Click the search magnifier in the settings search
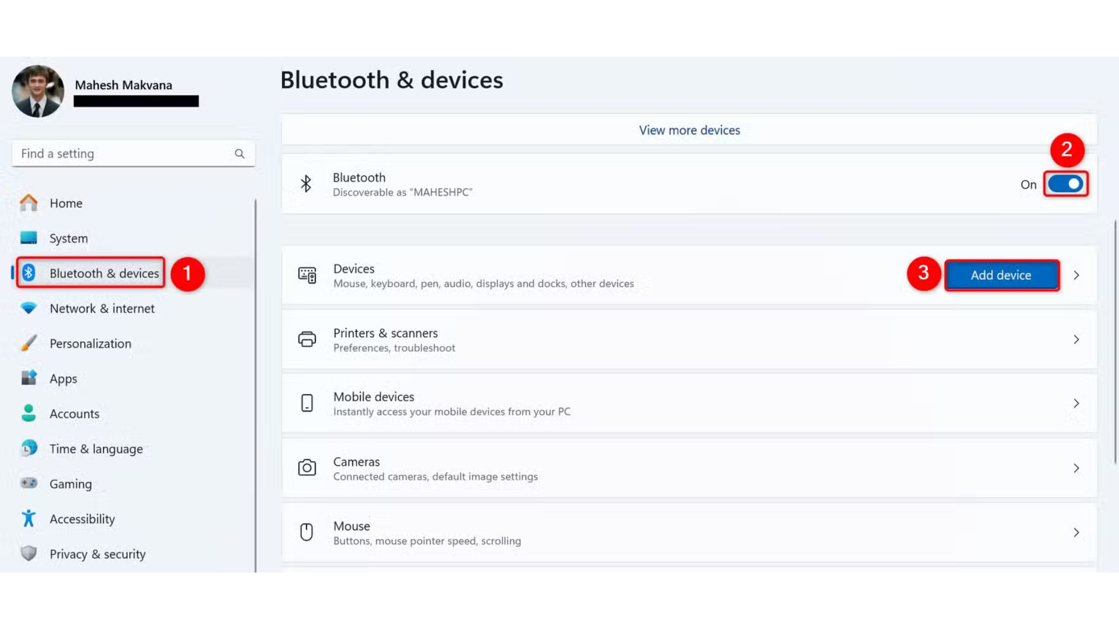 [x=240, y=153]
